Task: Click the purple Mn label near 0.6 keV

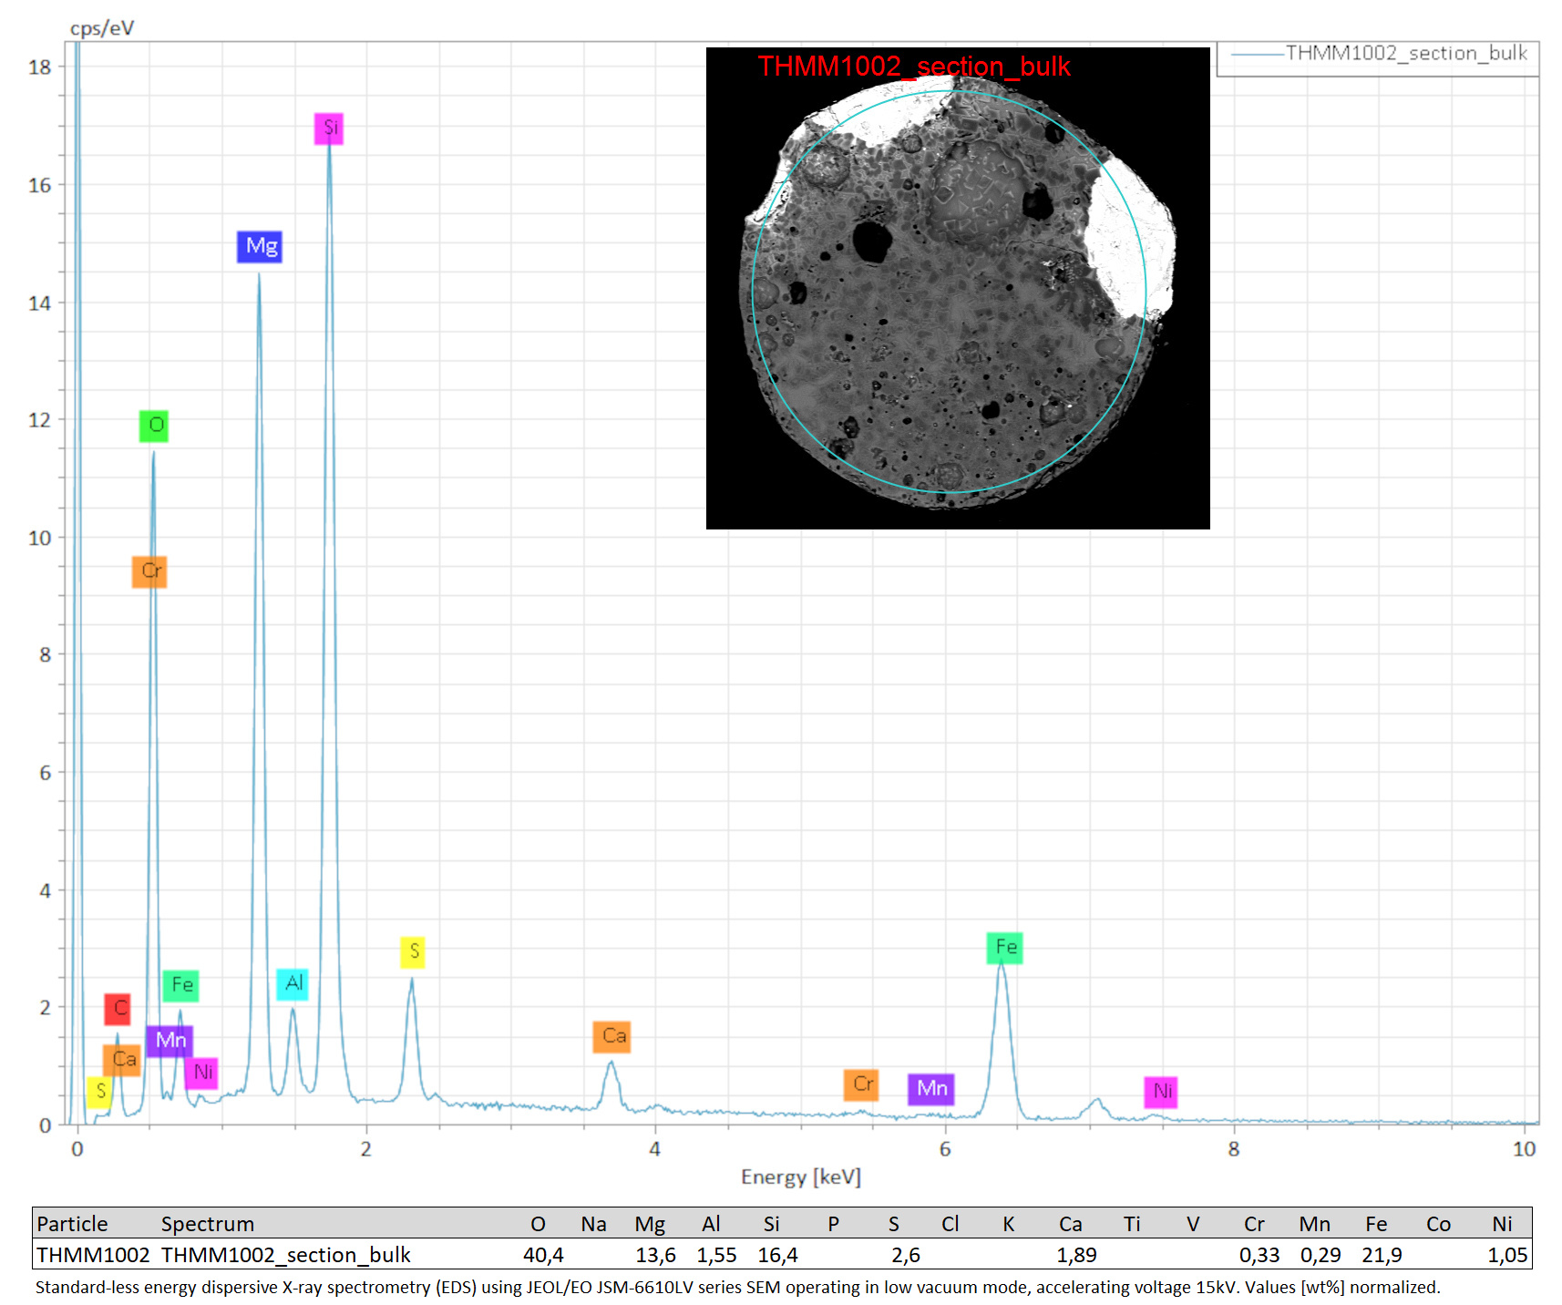Action: [170, 1041]
